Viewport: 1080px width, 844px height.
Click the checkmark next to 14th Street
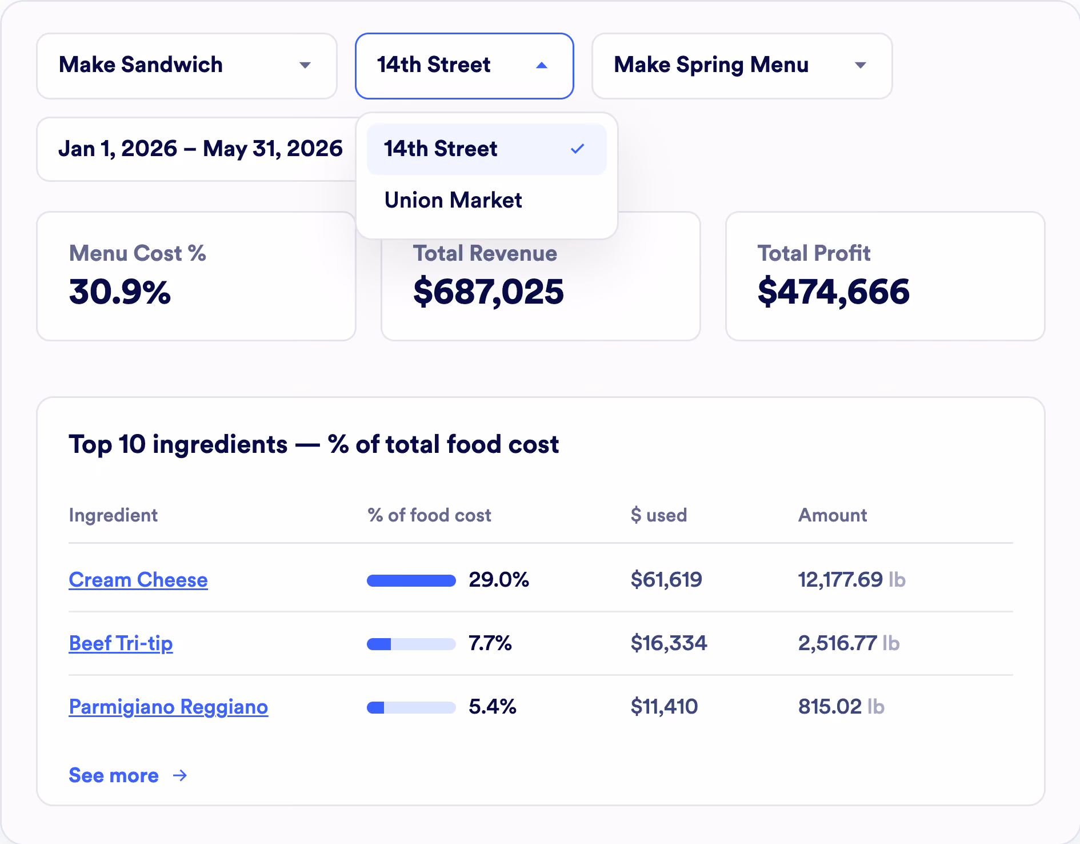pyautogui.click(x=578, y=149)
